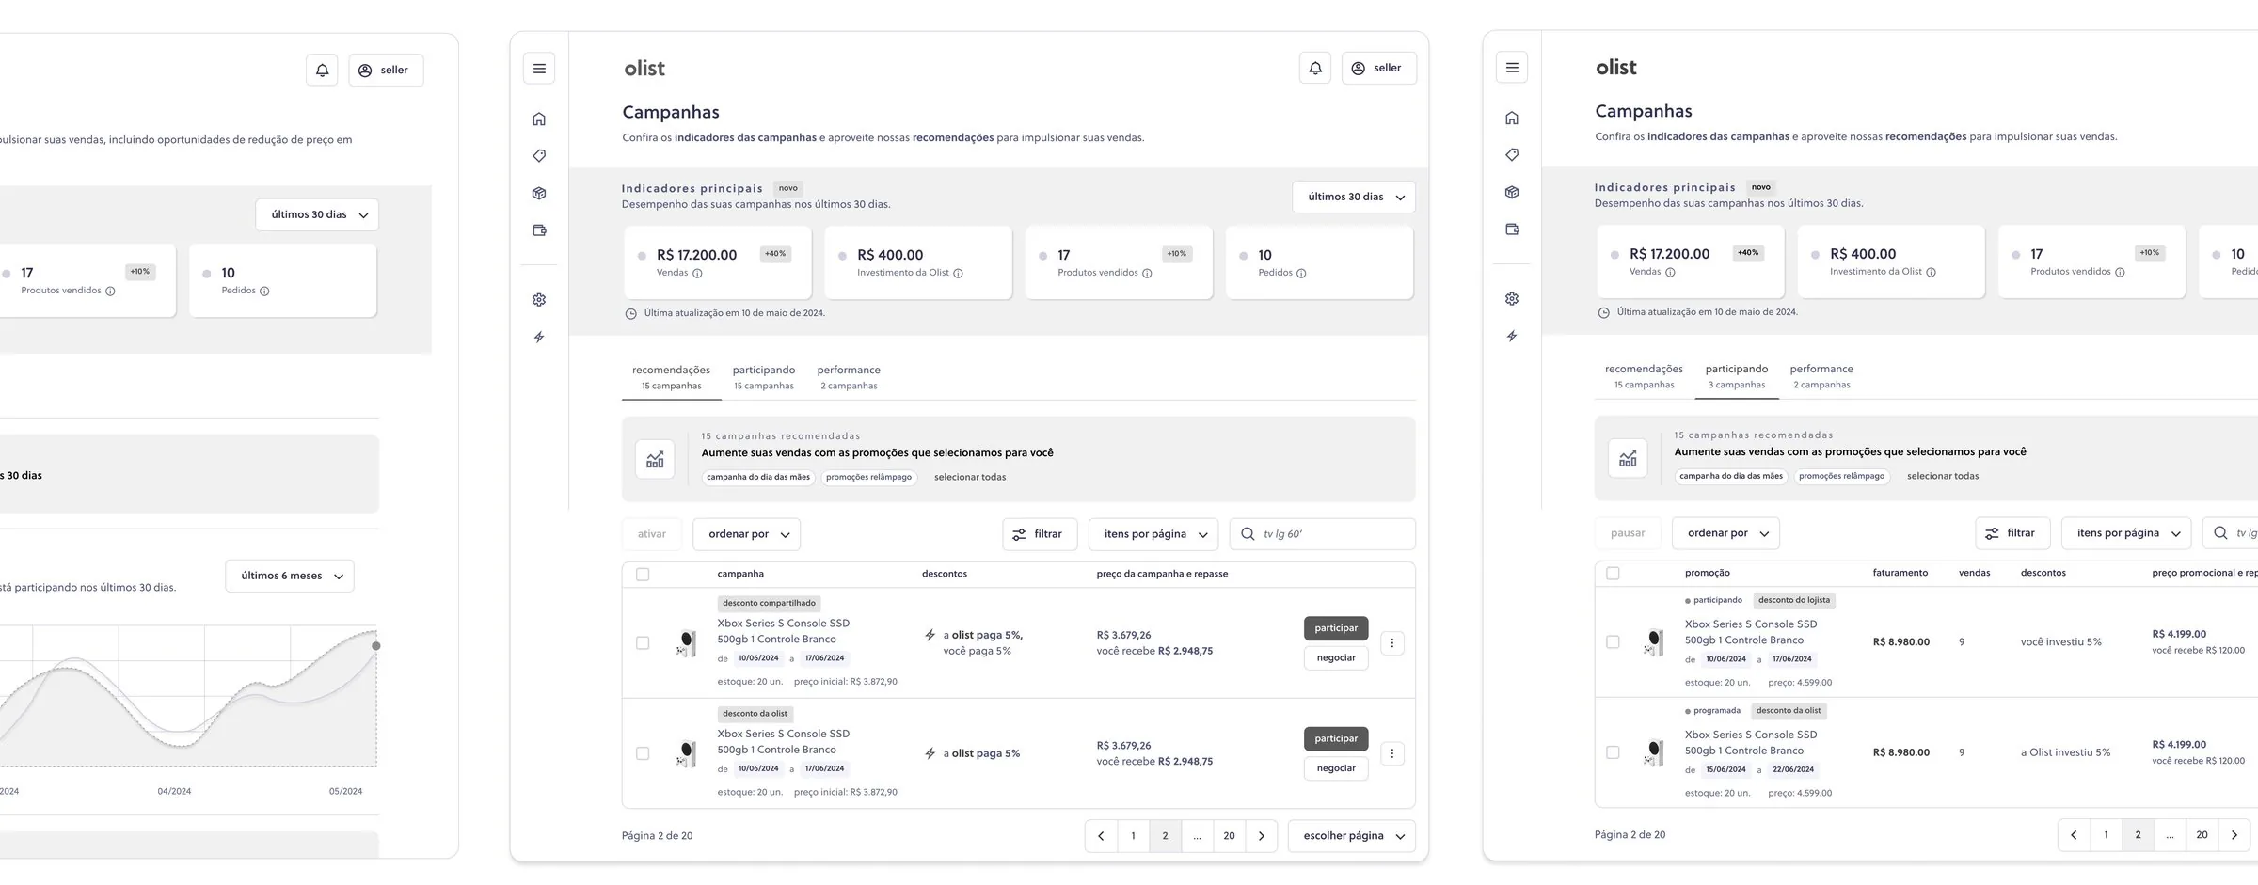Go to previous page arrow in right panel pagination

[2074, 835]
